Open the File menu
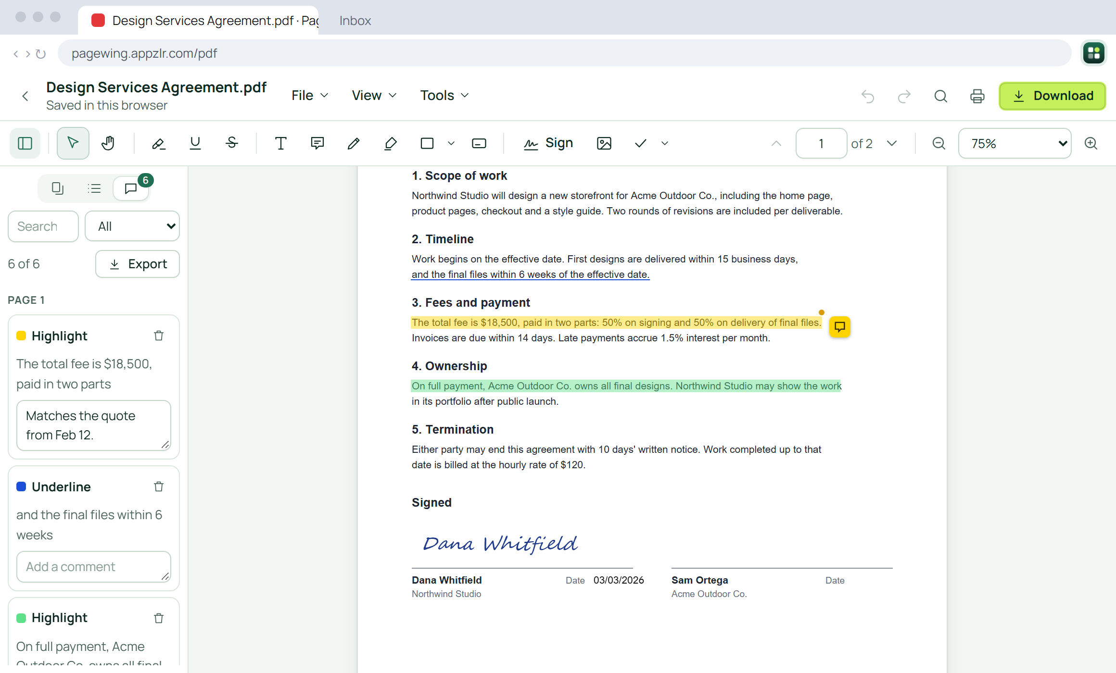The image size is (1116, 673). [310, 96]
